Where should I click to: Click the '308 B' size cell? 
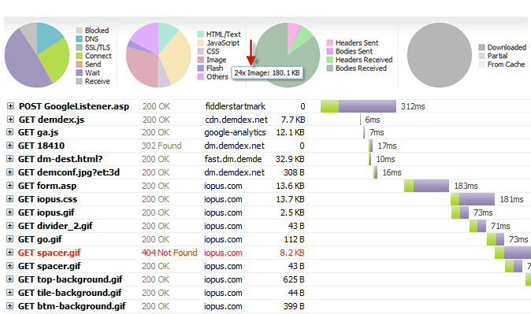tap(294, 172)
